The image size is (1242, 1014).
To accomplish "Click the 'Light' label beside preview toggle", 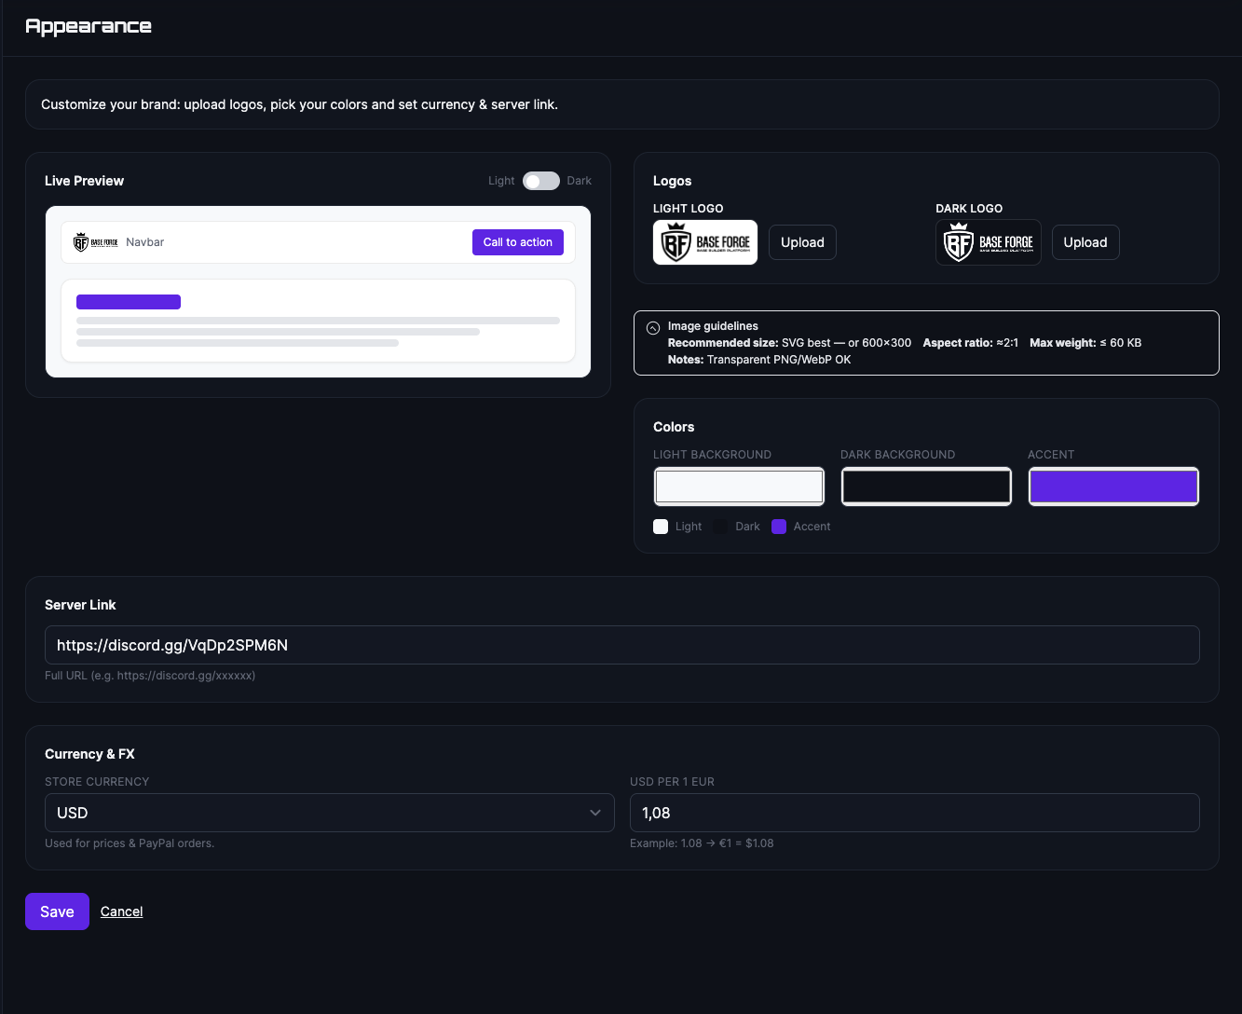I will (501, 181).
